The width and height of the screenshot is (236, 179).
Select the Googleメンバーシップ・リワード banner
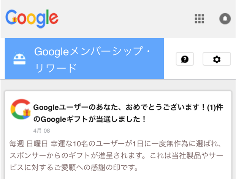pos(84,59)
